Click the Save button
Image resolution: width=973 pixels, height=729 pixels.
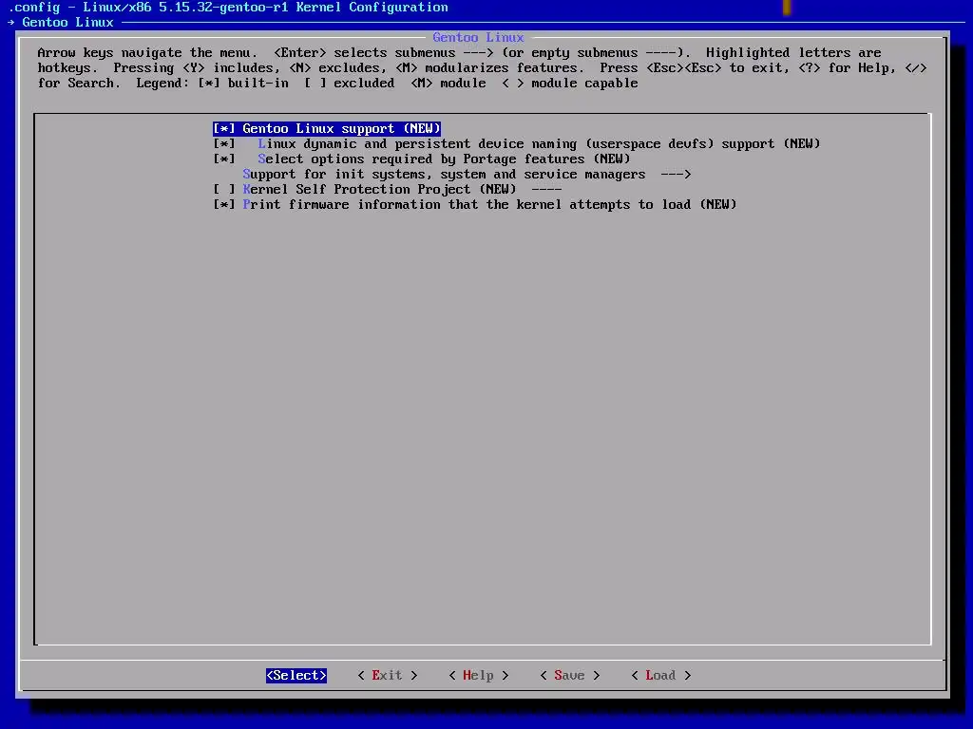[x=570, y=675]
